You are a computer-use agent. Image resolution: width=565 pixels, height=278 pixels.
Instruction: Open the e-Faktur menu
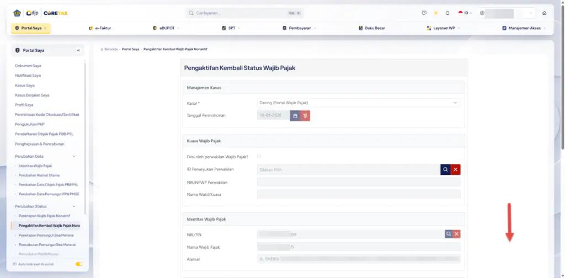point(100,28)
